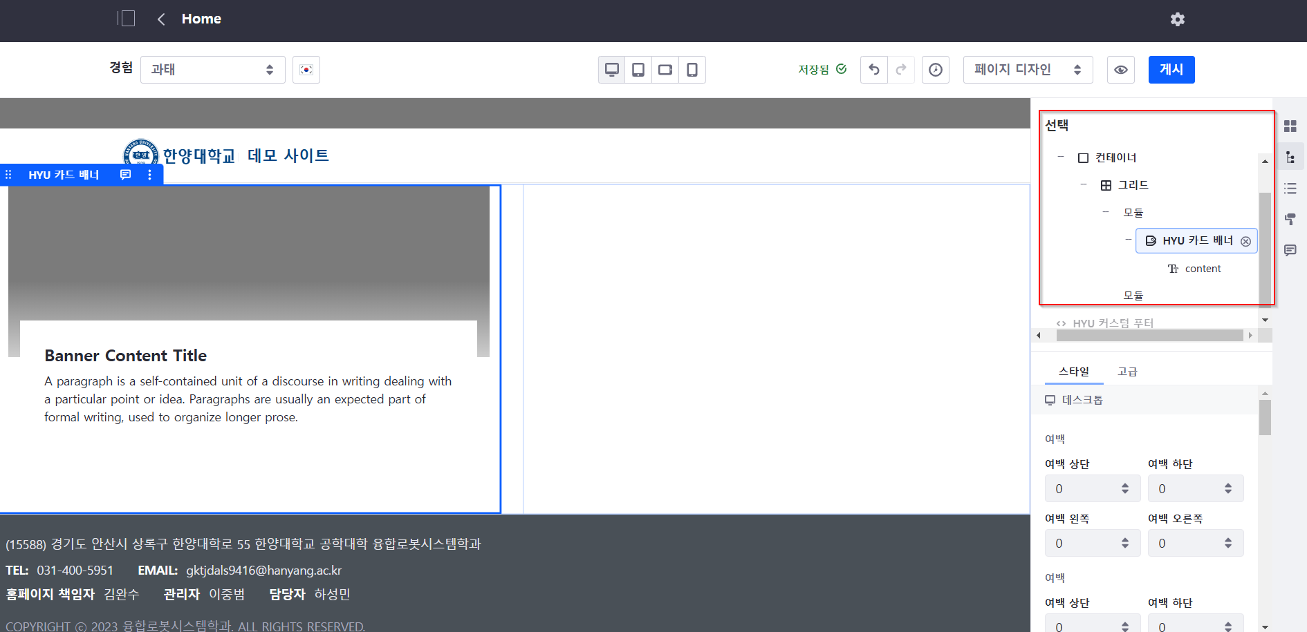This screenshot has height=632, width=1307.
Task: Remove HYU card banner from the tree
Action: pos(1245,241)
